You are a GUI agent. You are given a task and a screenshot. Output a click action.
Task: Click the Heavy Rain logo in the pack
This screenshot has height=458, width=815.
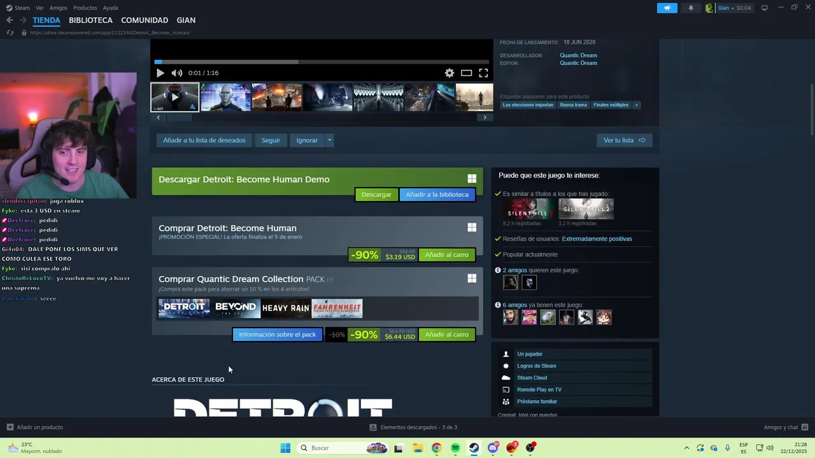pyautogui.click(x=286, y=309)
